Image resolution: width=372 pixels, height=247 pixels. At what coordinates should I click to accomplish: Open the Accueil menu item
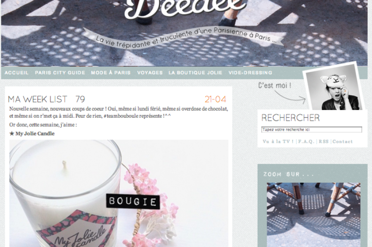coord(16,73)
